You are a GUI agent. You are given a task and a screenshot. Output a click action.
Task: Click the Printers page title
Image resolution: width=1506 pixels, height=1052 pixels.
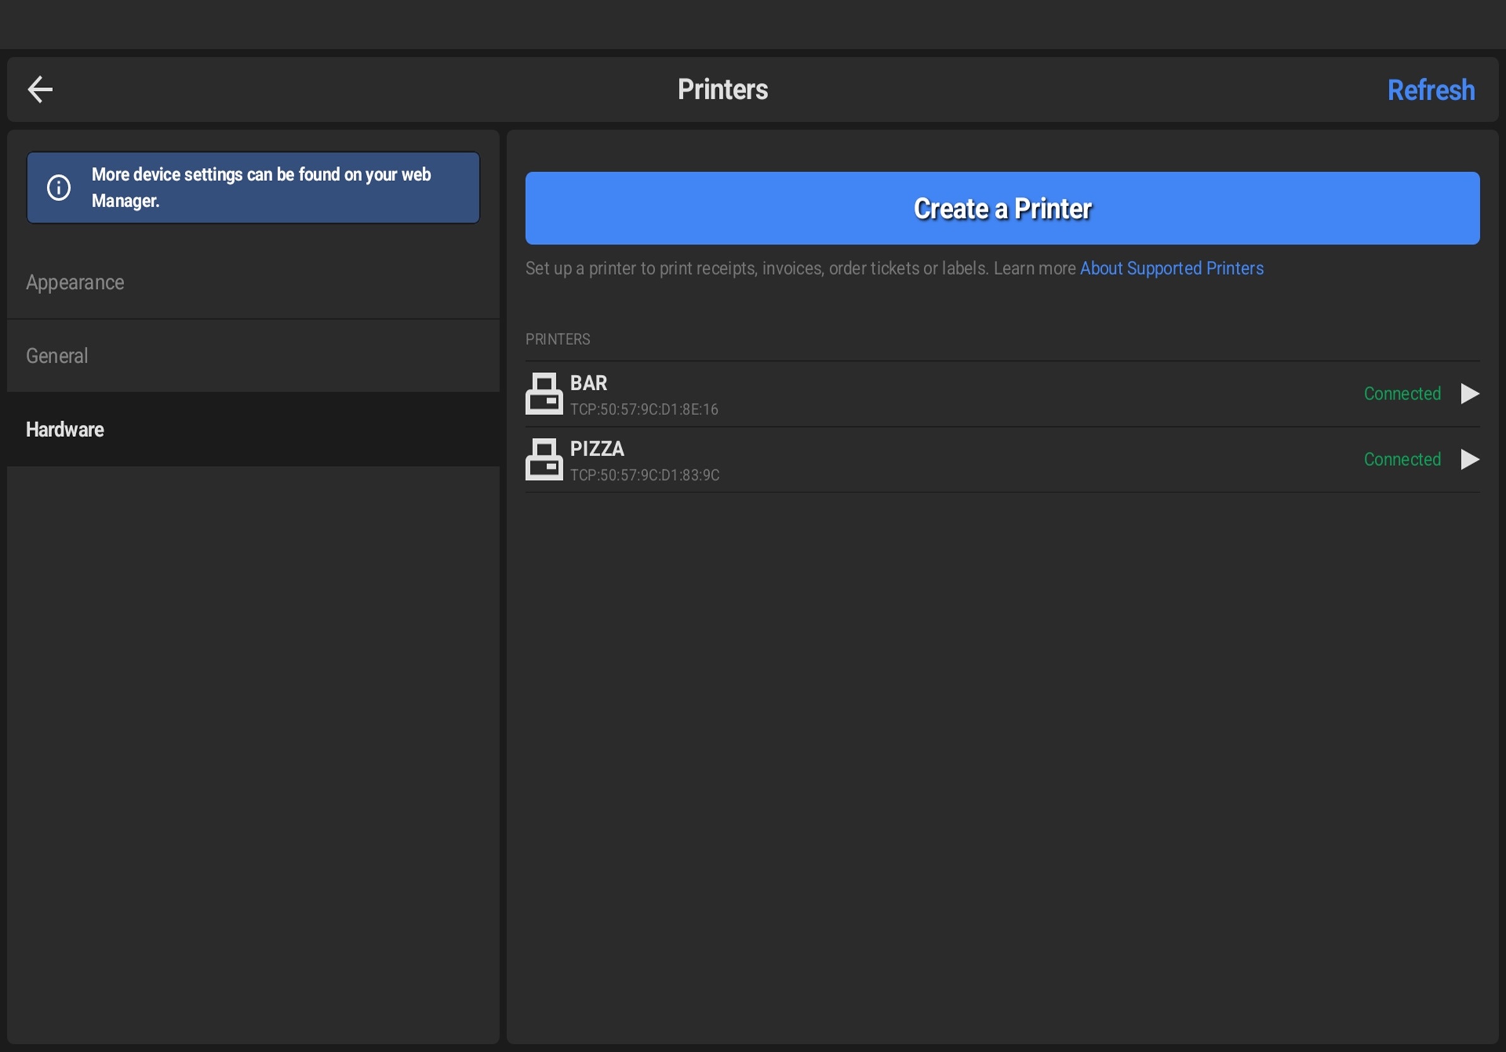pyautogui.click(x=722, y=90)
